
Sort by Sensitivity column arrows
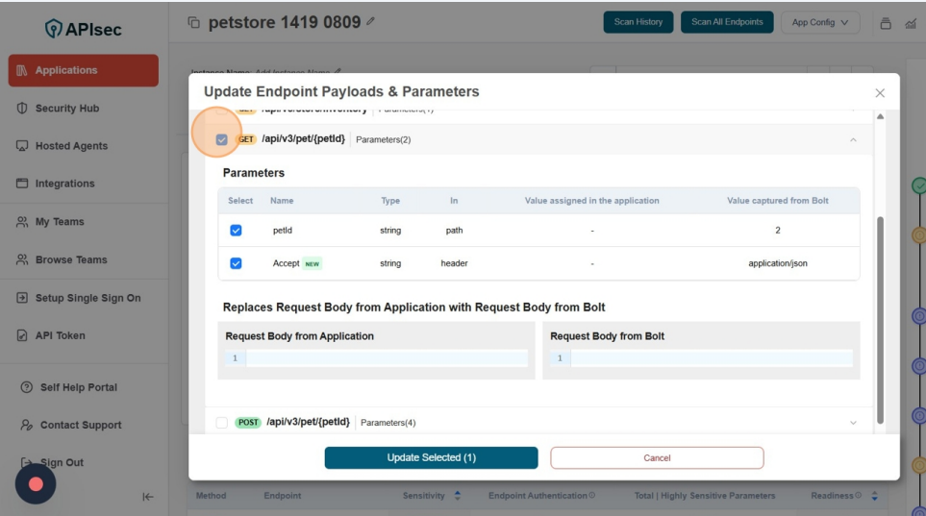[x=457, y=496]
